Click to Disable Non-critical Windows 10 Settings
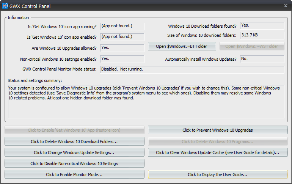 (x=74, y=164)
